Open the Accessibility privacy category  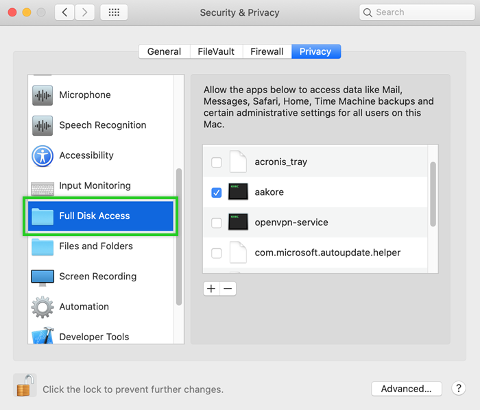[x=86, y=155]
